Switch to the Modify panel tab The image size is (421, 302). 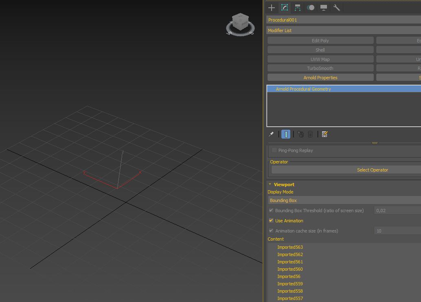pyautogui.click(x=285, y=7)
